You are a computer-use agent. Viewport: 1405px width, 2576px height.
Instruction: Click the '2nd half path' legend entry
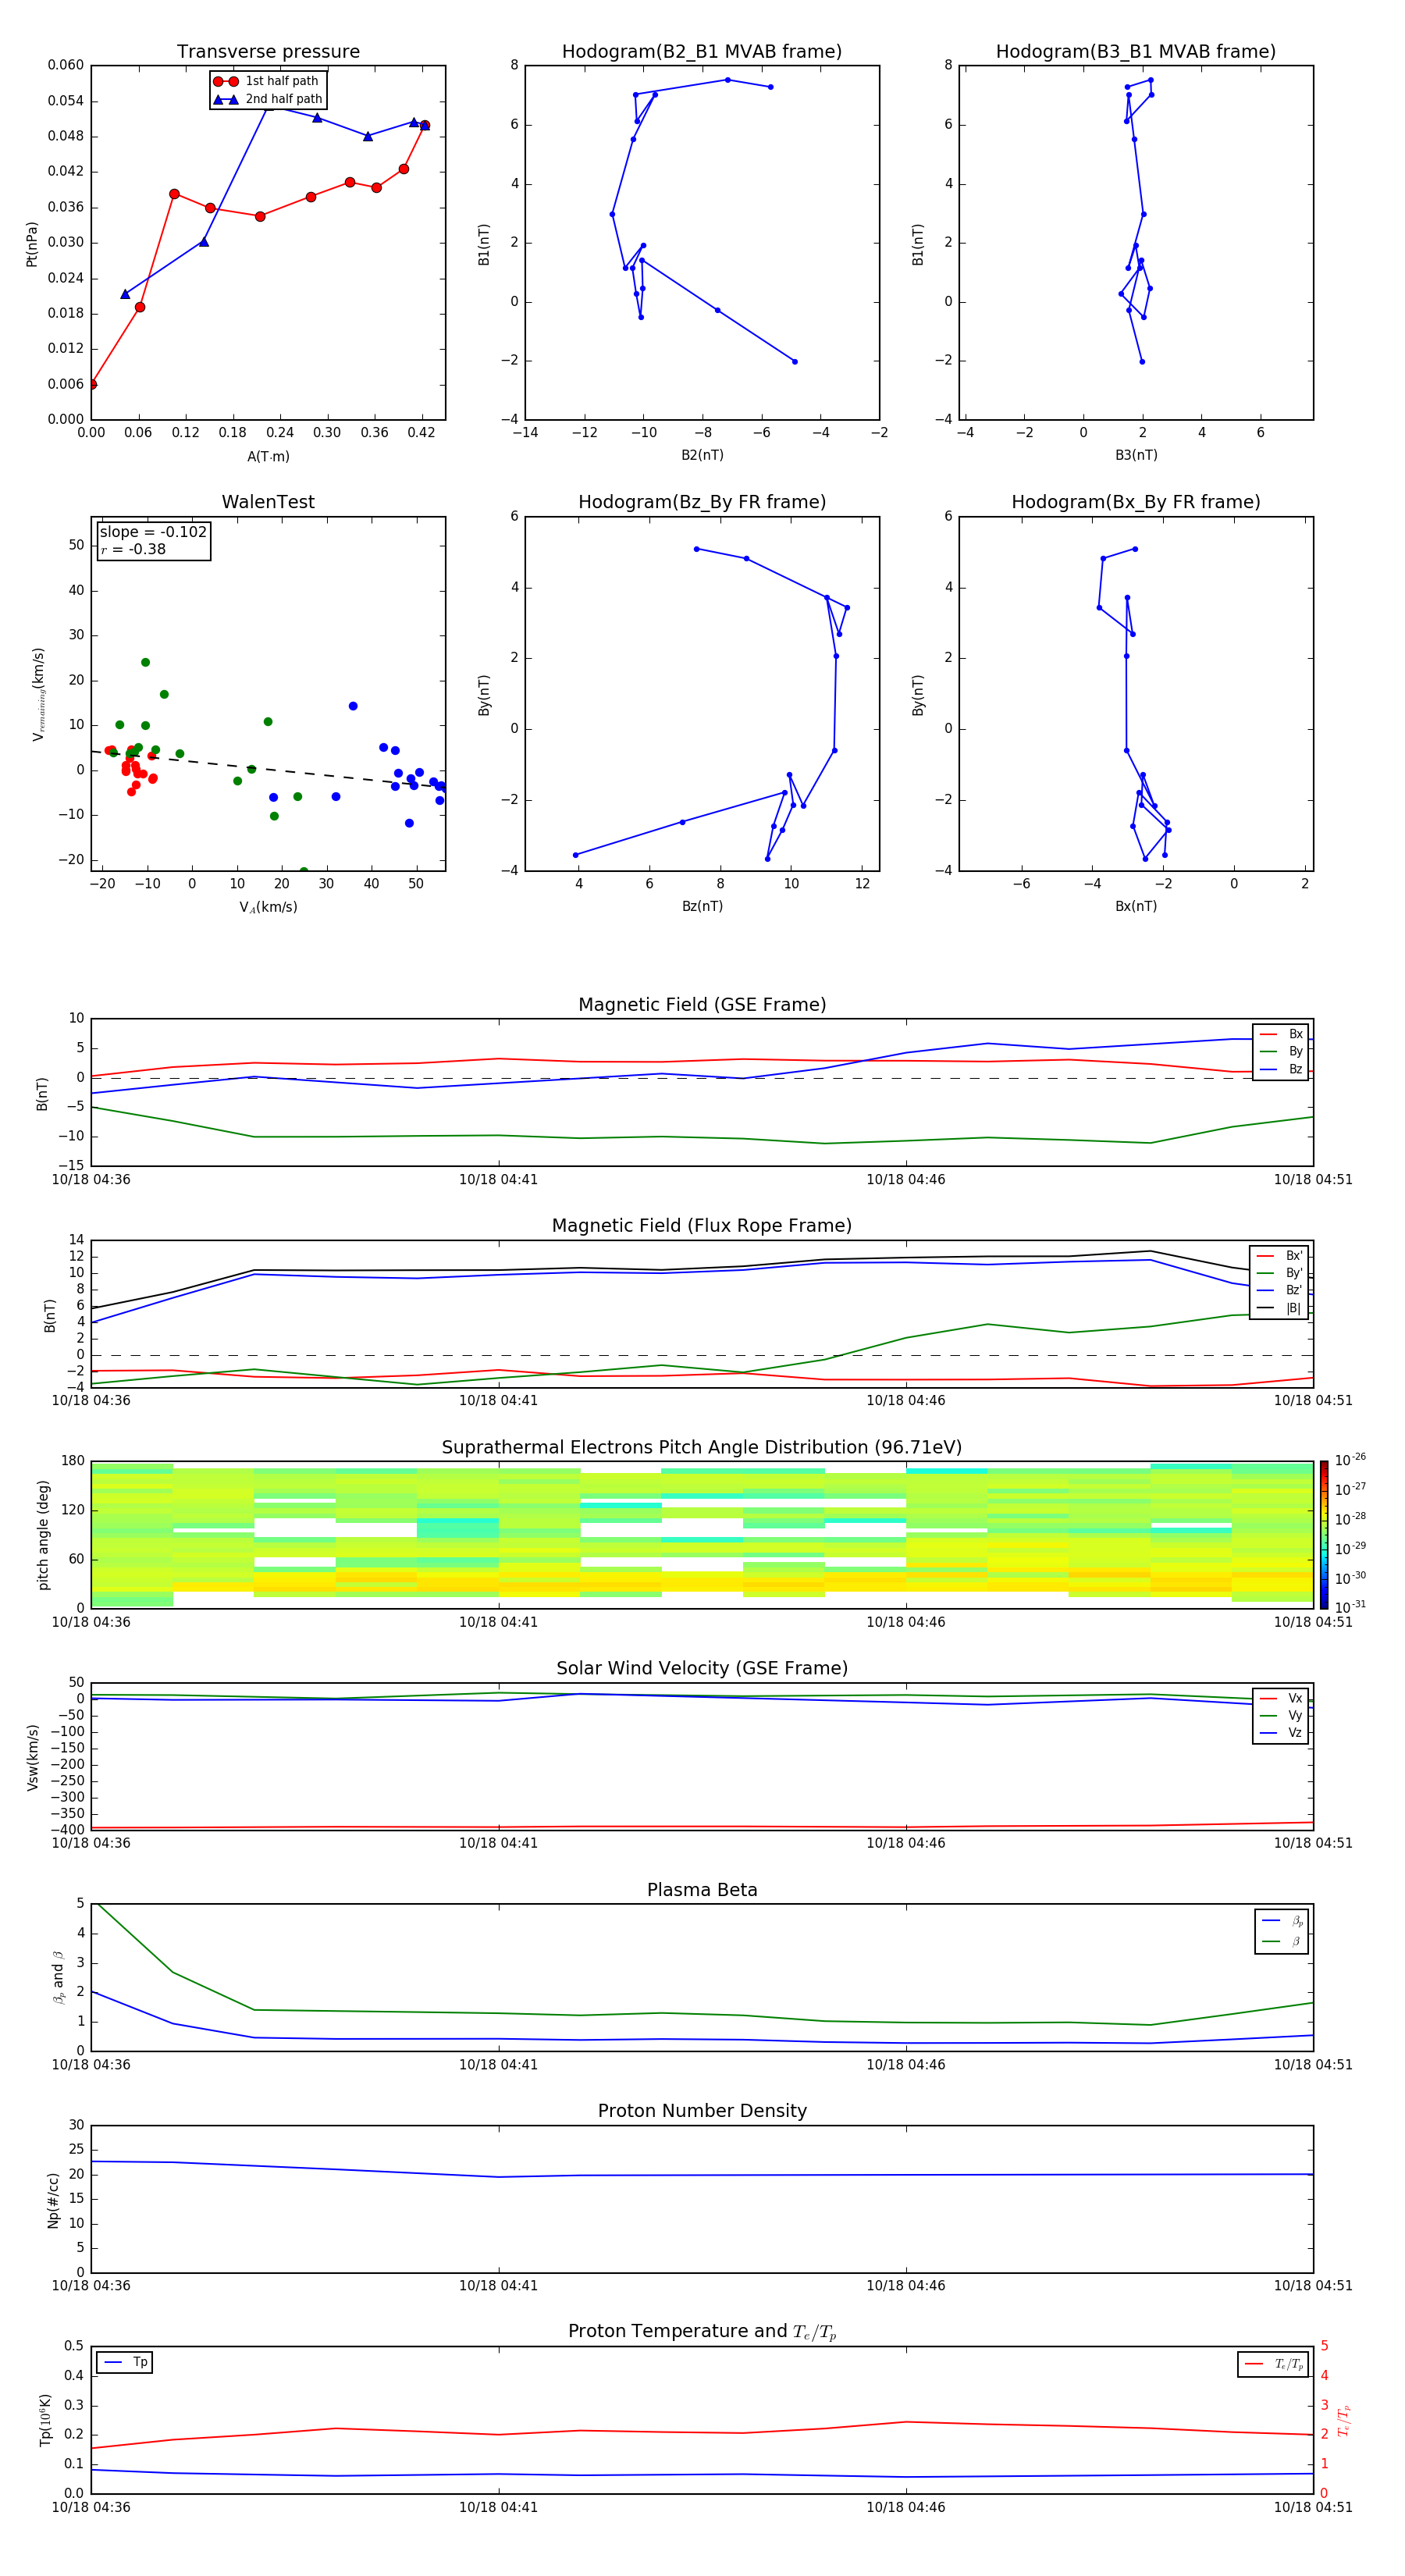coord(267,99)
